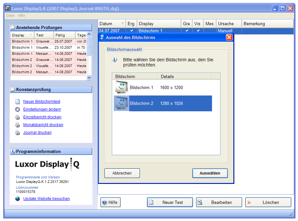Click the Anstehende Prüfungen scrollbar thumb

pyautogui.click(x=89, y=46)
